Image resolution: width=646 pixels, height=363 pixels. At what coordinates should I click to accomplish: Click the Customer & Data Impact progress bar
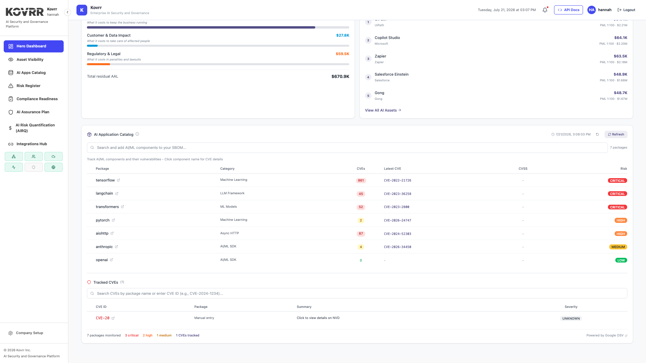pos(218,46)
